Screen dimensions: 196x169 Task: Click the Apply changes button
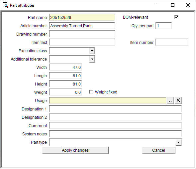point(75,150)
